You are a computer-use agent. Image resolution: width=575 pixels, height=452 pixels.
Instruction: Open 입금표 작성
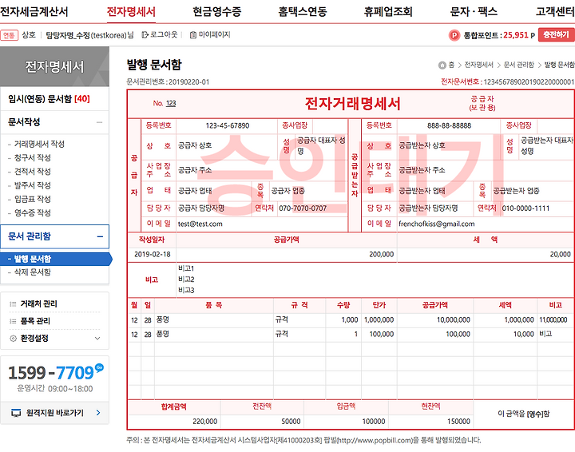(32, 199)
